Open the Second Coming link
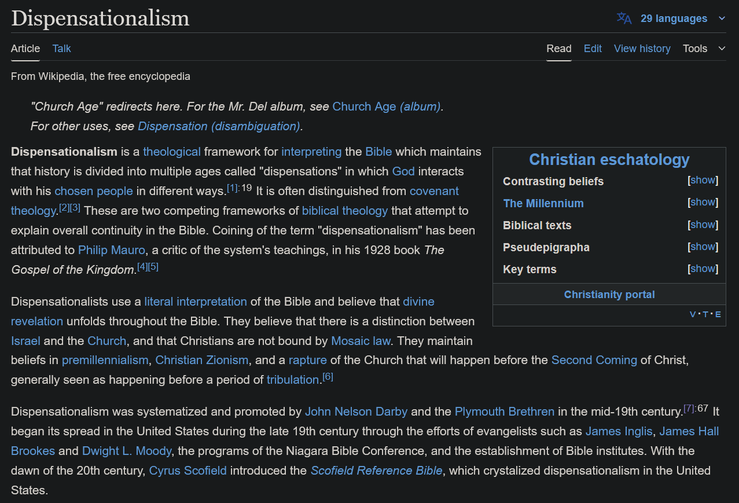 pos(594,361)
